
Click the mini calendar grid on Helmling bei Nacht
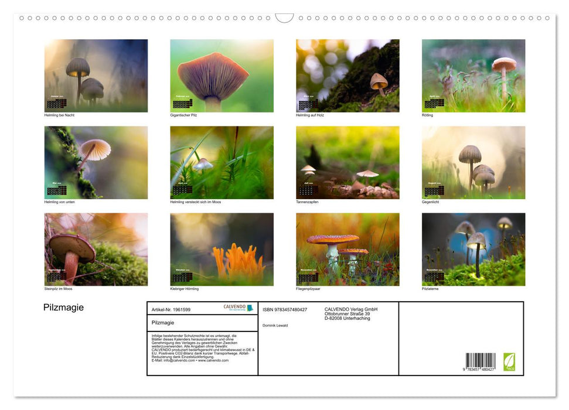click(56, 104)
